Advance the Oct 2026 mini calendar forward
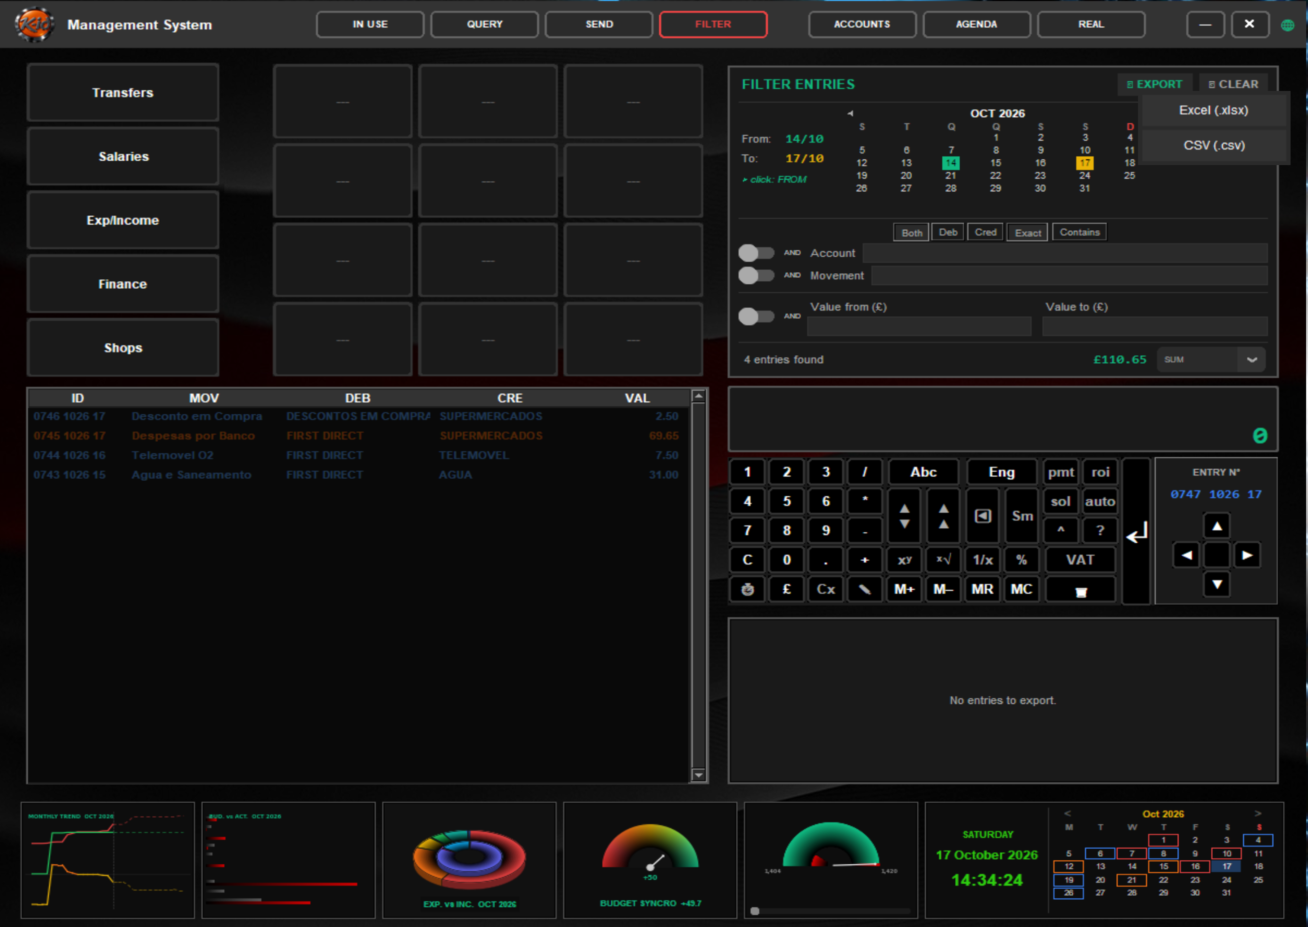 [x=1258, y=814]
